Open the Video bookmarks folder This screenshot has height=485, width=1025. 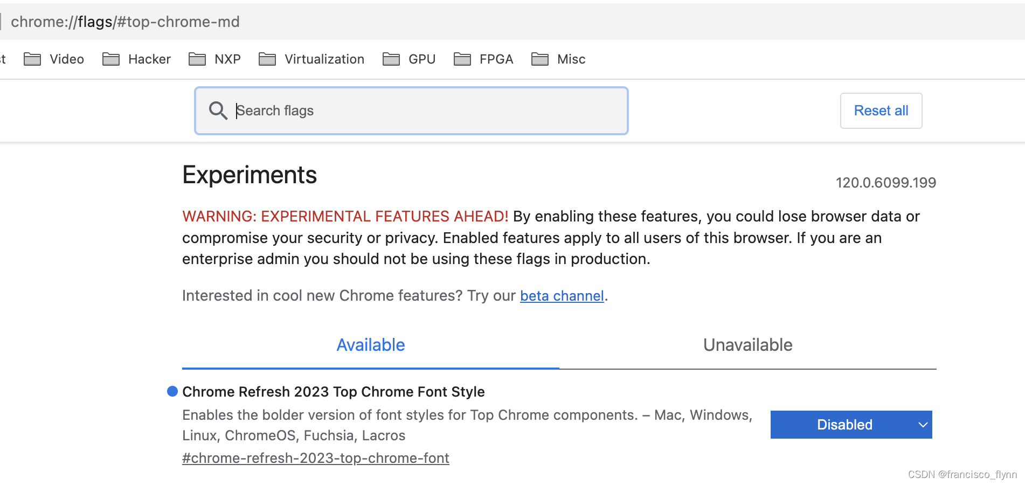pyautogui.click(x=54, y=59)
